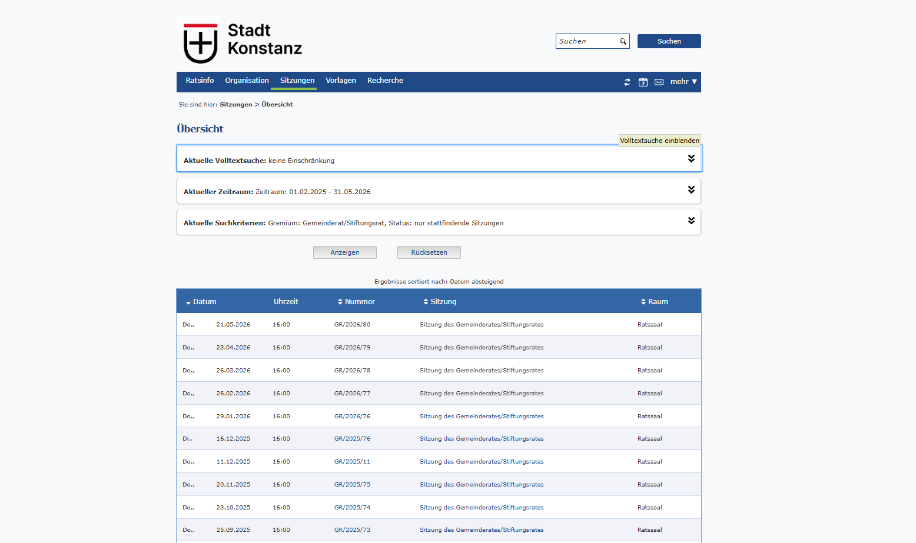Sort results by Raum column
Viewport: 916px width, 543px height.
click(654, 302)
